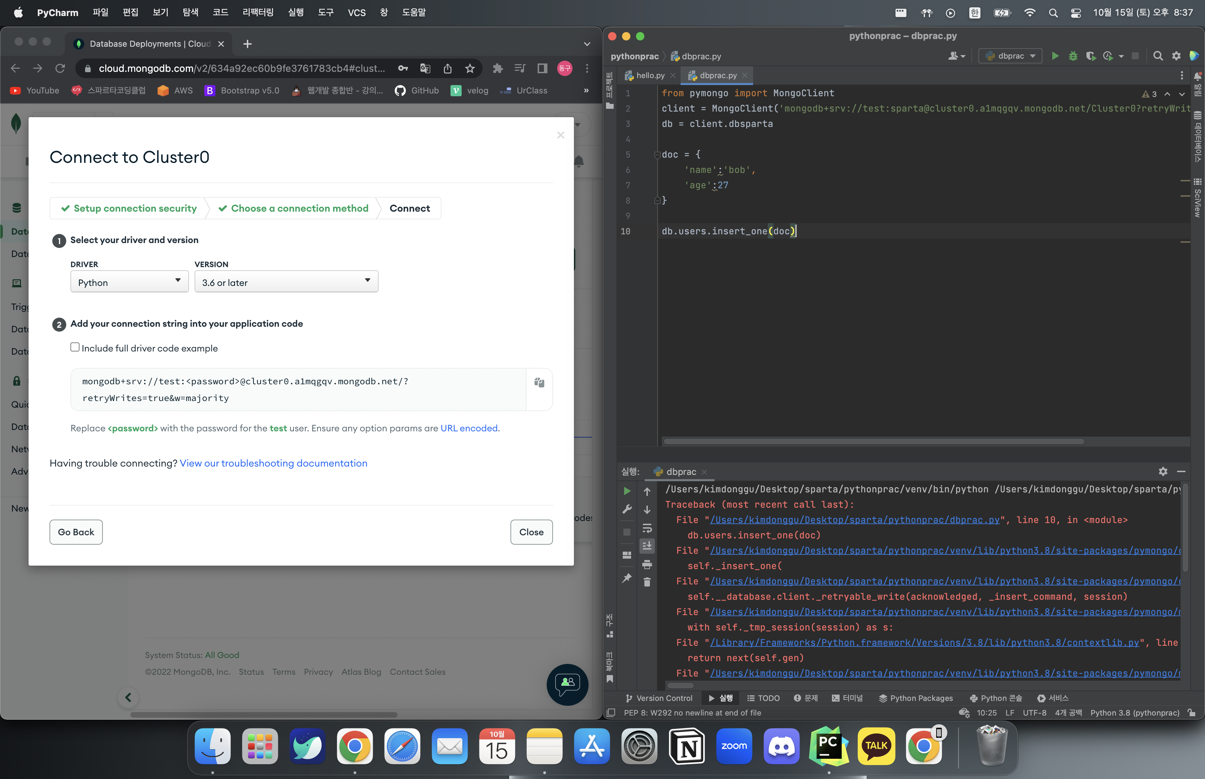Screen dimensions: 1205x779
Task: Run the dbprac configuration from PyCharm toolbar
Action: pos(1055,56)
